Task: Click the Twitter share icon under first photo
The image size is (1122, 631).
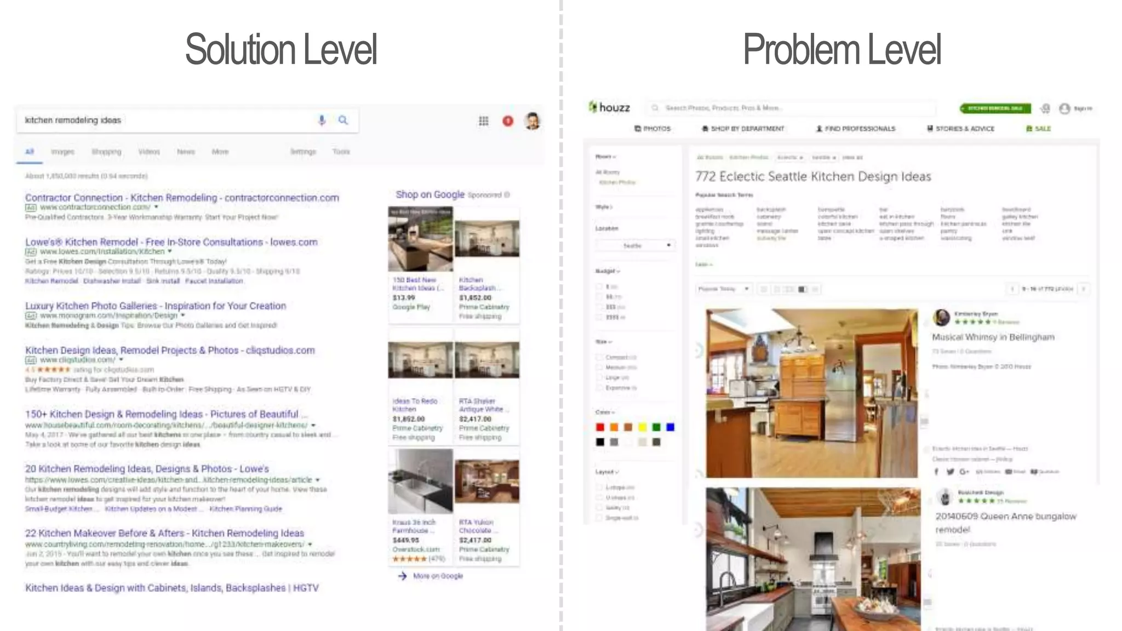Action: click(x=950, y=472)
